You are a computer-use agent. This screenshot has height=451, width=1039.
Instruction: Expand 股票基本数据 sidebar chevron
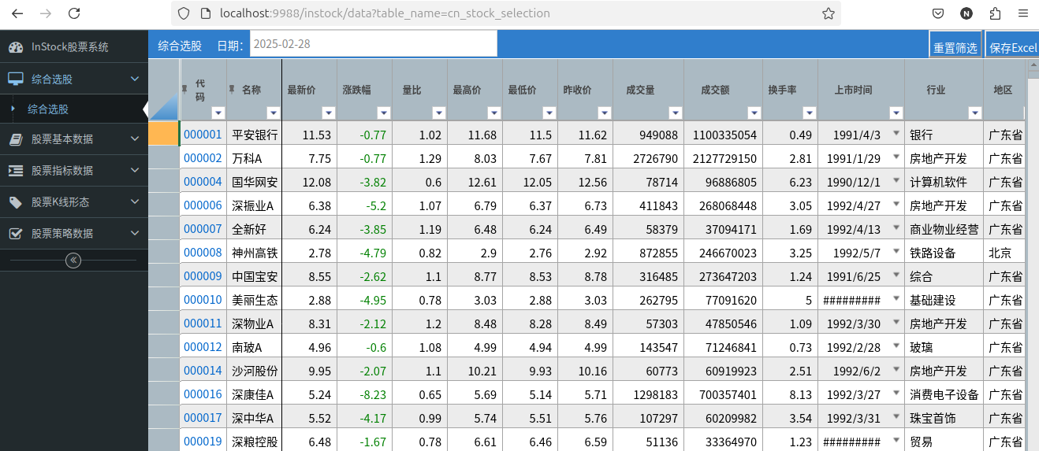coord(135,139)
